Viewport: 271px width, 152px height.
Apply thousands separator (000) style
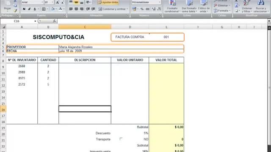click(147, 9)
